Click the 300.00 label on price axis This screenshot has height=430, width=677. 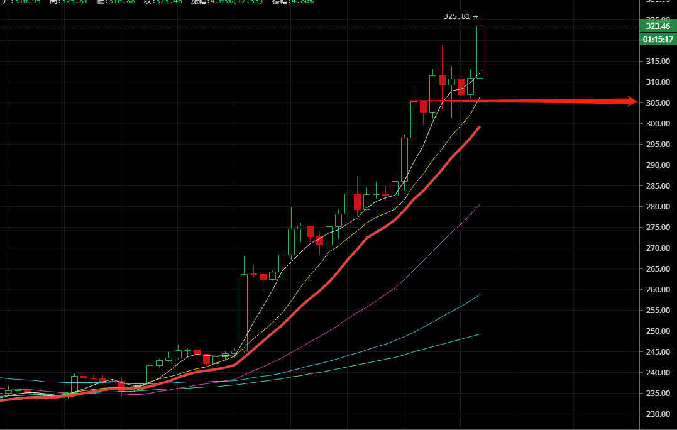(x=657, y=124)
